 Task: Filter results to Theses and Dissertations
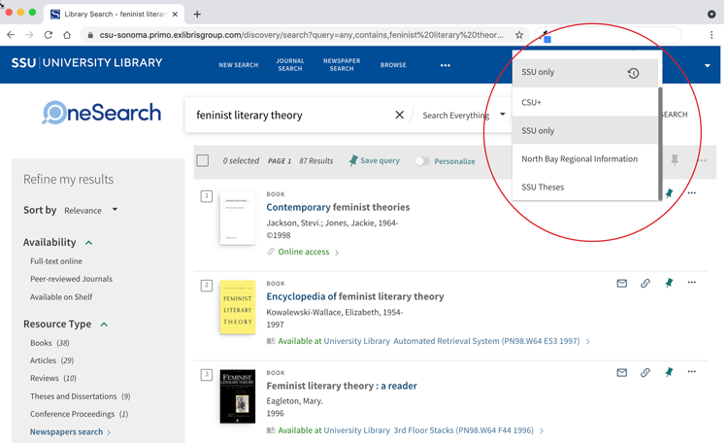[x=81, y=396]
